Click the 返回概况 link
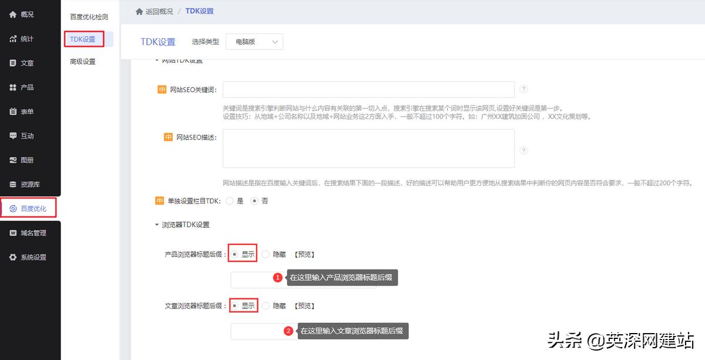 tap(158, 11)
